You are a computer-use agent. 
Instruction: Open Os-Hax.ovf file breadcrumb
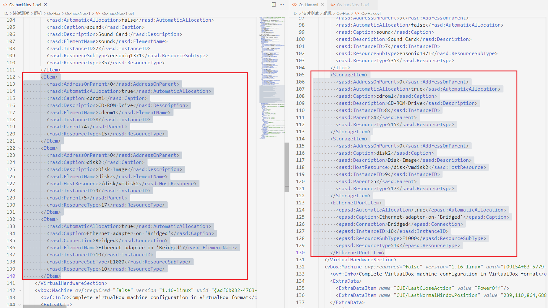(x=371, y=13)
